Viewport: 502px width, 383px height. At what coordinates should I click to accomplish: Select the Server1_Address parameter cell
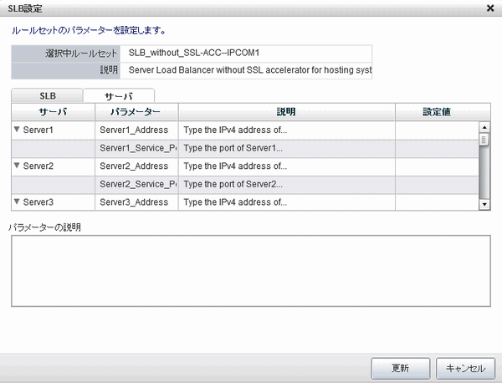coord(136,130)
